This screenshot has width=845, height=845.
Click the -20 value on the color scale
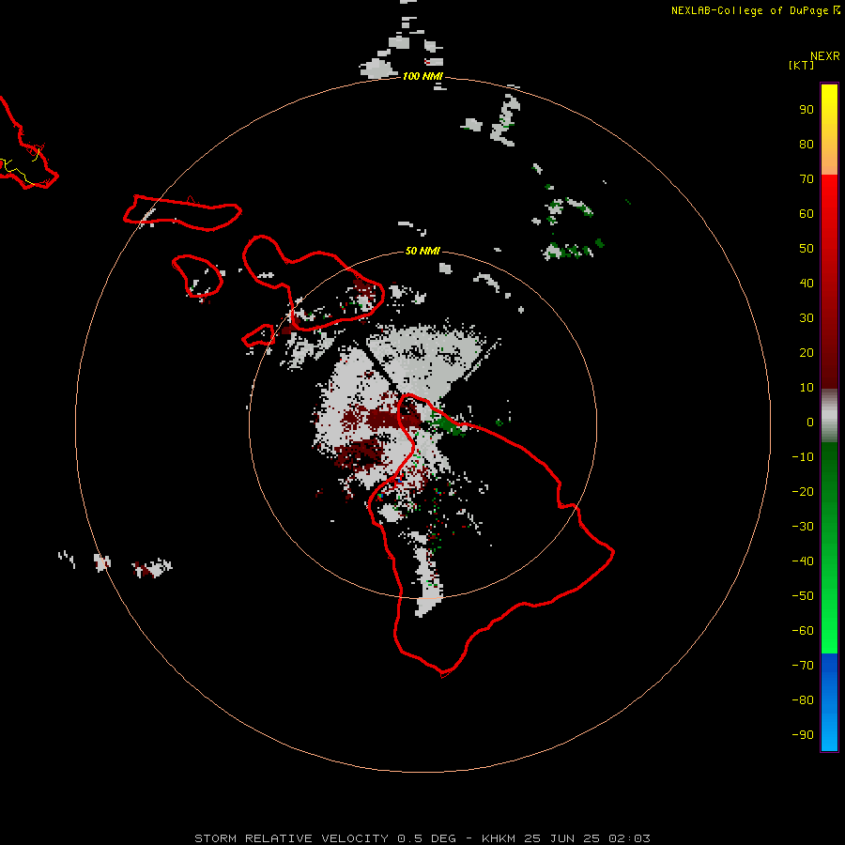pyautogui.click(x=803, y=492)
